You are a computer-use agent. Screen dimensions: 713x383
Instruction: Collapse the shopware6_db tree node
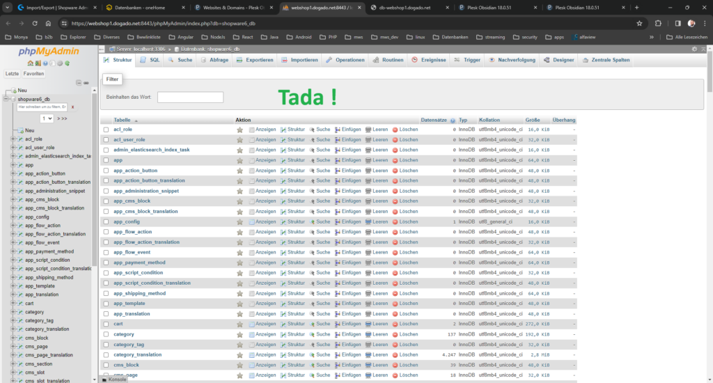[x=6, y=99]
